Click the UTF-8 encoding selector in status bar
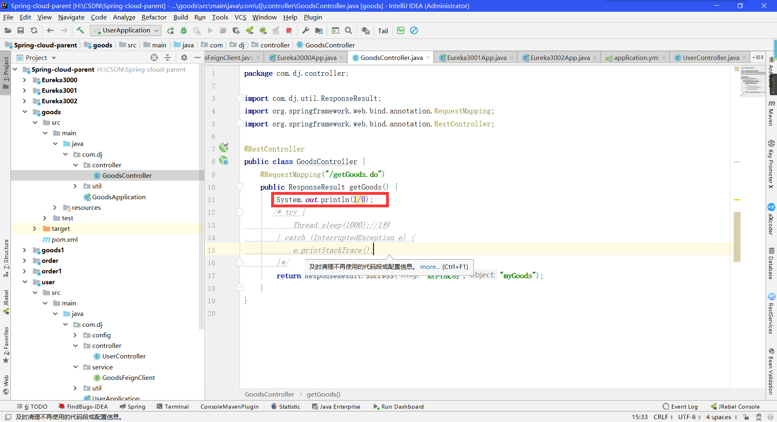 point(689,417)
